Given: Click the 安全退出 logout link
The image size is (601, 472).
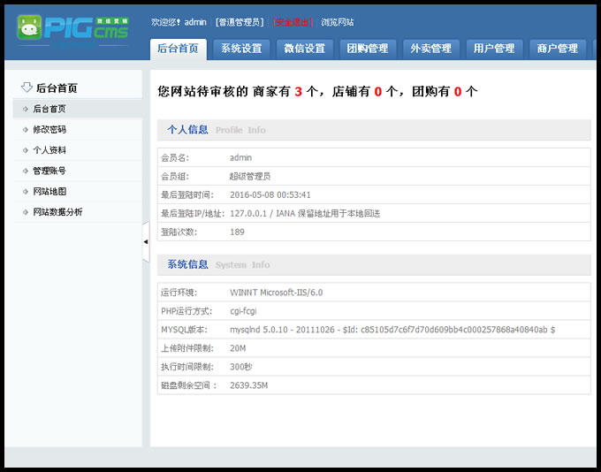Looking at the screenshot, I should pos(293,22).
